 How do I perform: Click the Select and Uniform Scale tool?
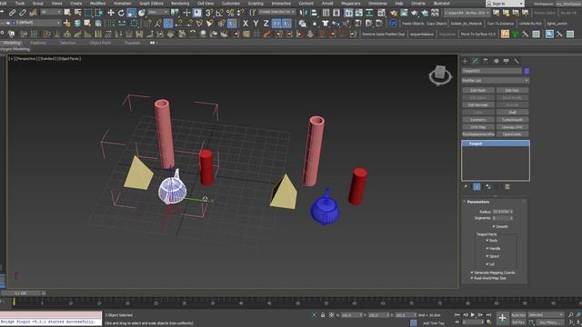pyautogui.click(x=131, y=13)
